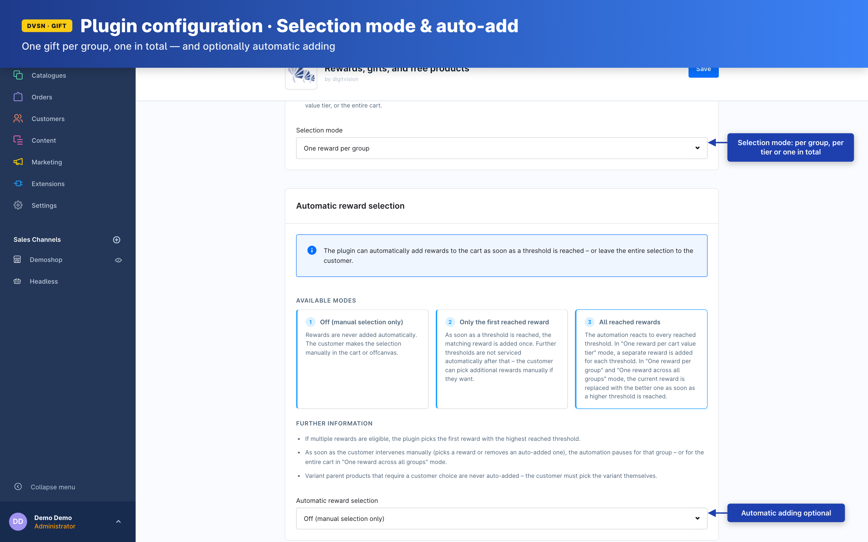
Task: Click the Extensions plug icon
Action: [18, 184]
